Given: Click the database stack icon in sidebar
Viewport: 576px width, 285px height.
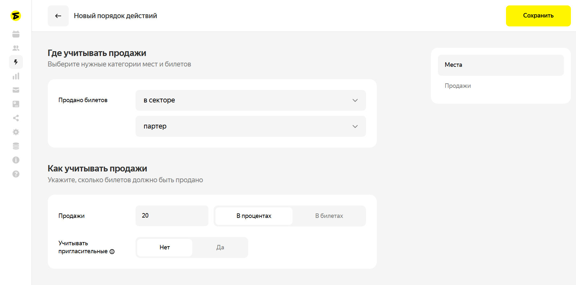Looking at the screenshot, I should coord(16,146).
